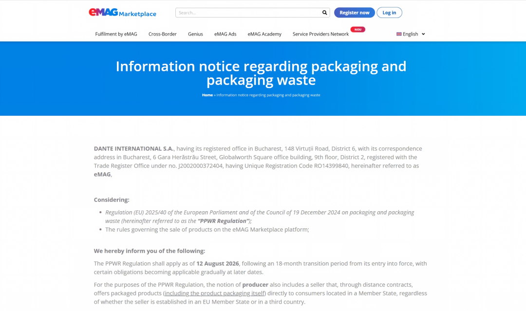Open Fulfilment by eMAG menu
The width and height of the screenshot is (526, 311).
(x=116, y=34)
